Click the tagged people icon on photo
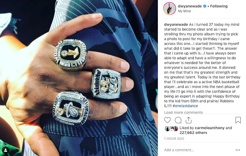The height and width of the screenshot is (156, 246). 6,150
